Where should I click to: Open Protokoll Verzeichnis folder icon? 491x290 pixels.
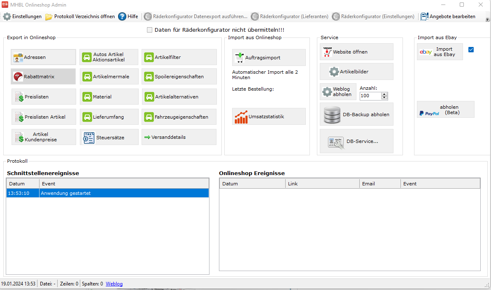pyautogui.click(x=49, y=17)
